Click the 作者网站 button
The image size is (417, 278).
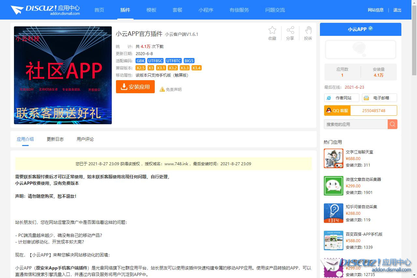(x=341, y=98)
